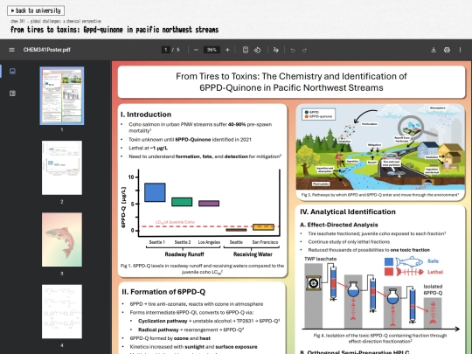The image size is (472, 354).
Task: Open page 4 thumbnail
Action: point(62,311)
